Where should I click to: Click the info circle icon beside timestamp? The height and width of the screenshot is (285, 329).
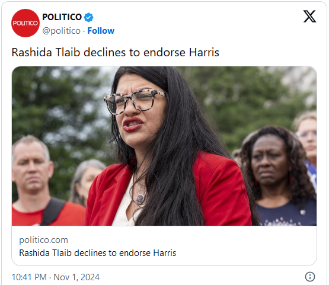click(x=310, y=277)
